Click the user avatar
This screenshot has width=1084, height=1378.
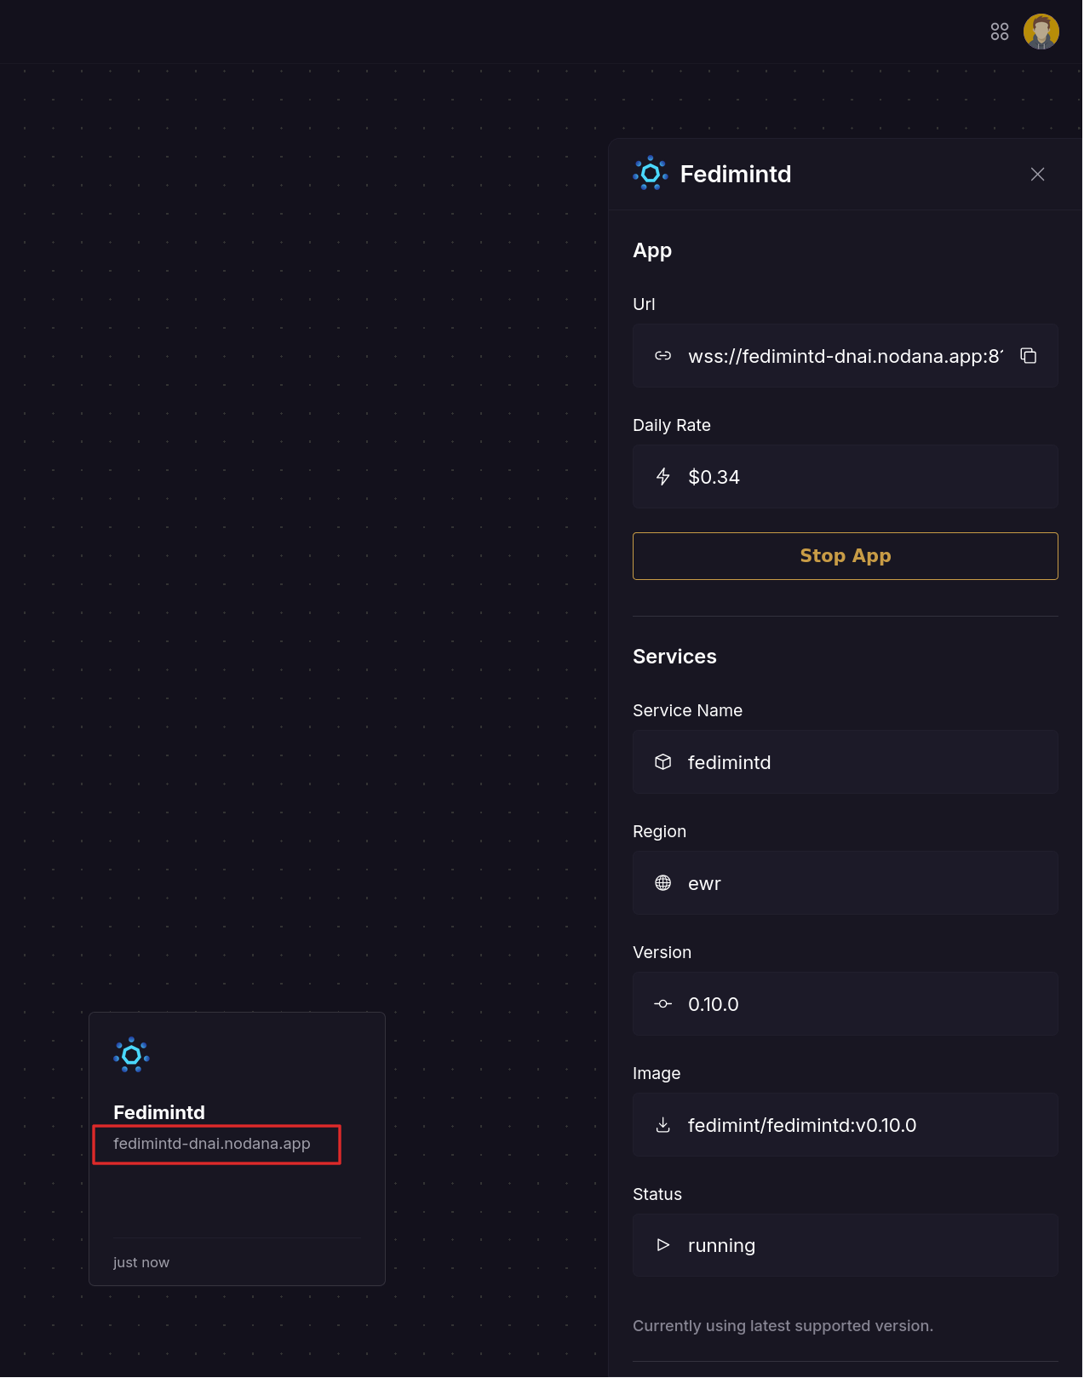[1041, 31]
